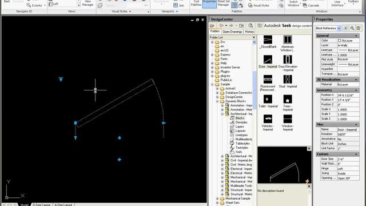Switch to the History tab

point(249,31)
